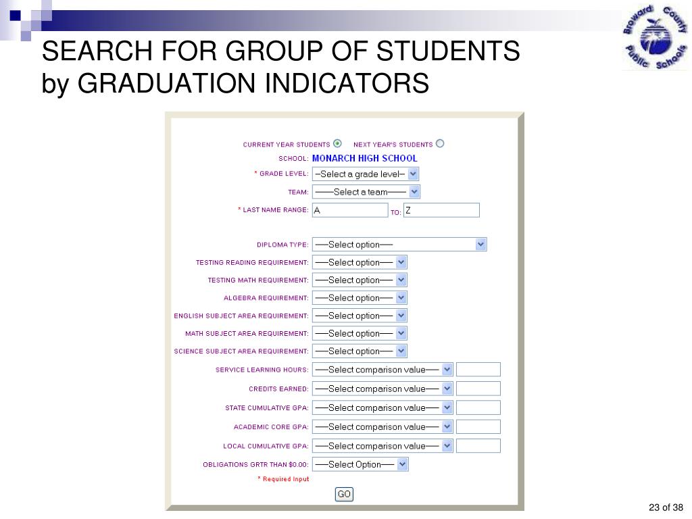This screenshot has width=692, height=519.
Task: Click the Broward County Public Schools logo
Action: click(x=655, y=37)
